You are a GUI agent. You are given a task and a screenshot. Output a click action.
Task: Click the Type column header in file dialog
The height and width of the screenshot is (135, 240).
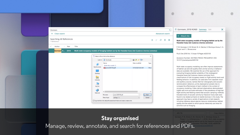[x=150, y=63]
